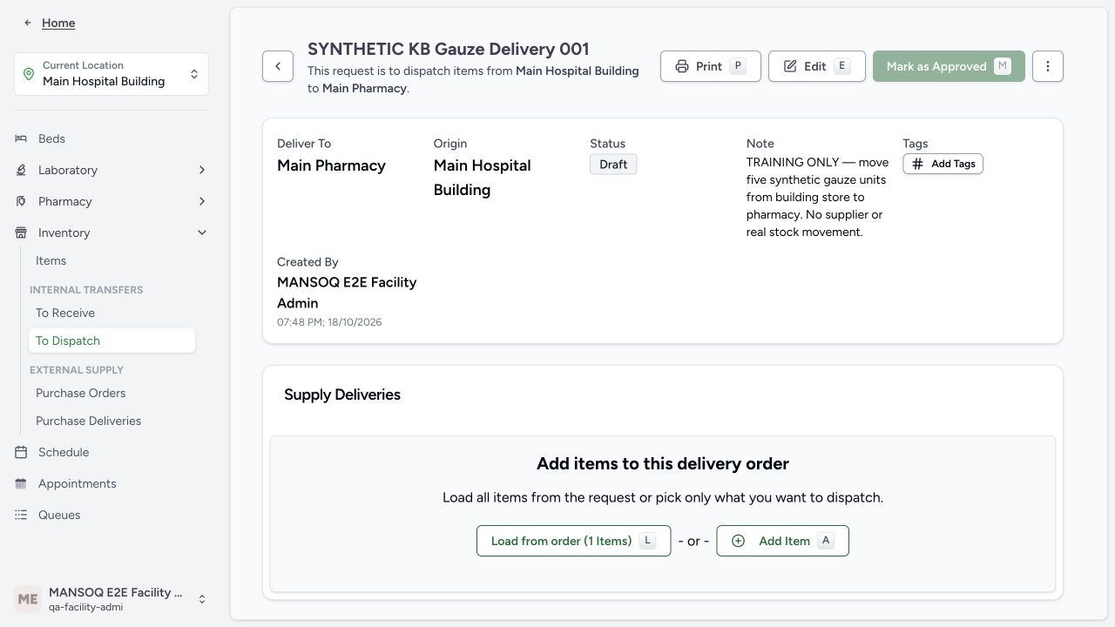Open the Queues page label

(59, 515)
